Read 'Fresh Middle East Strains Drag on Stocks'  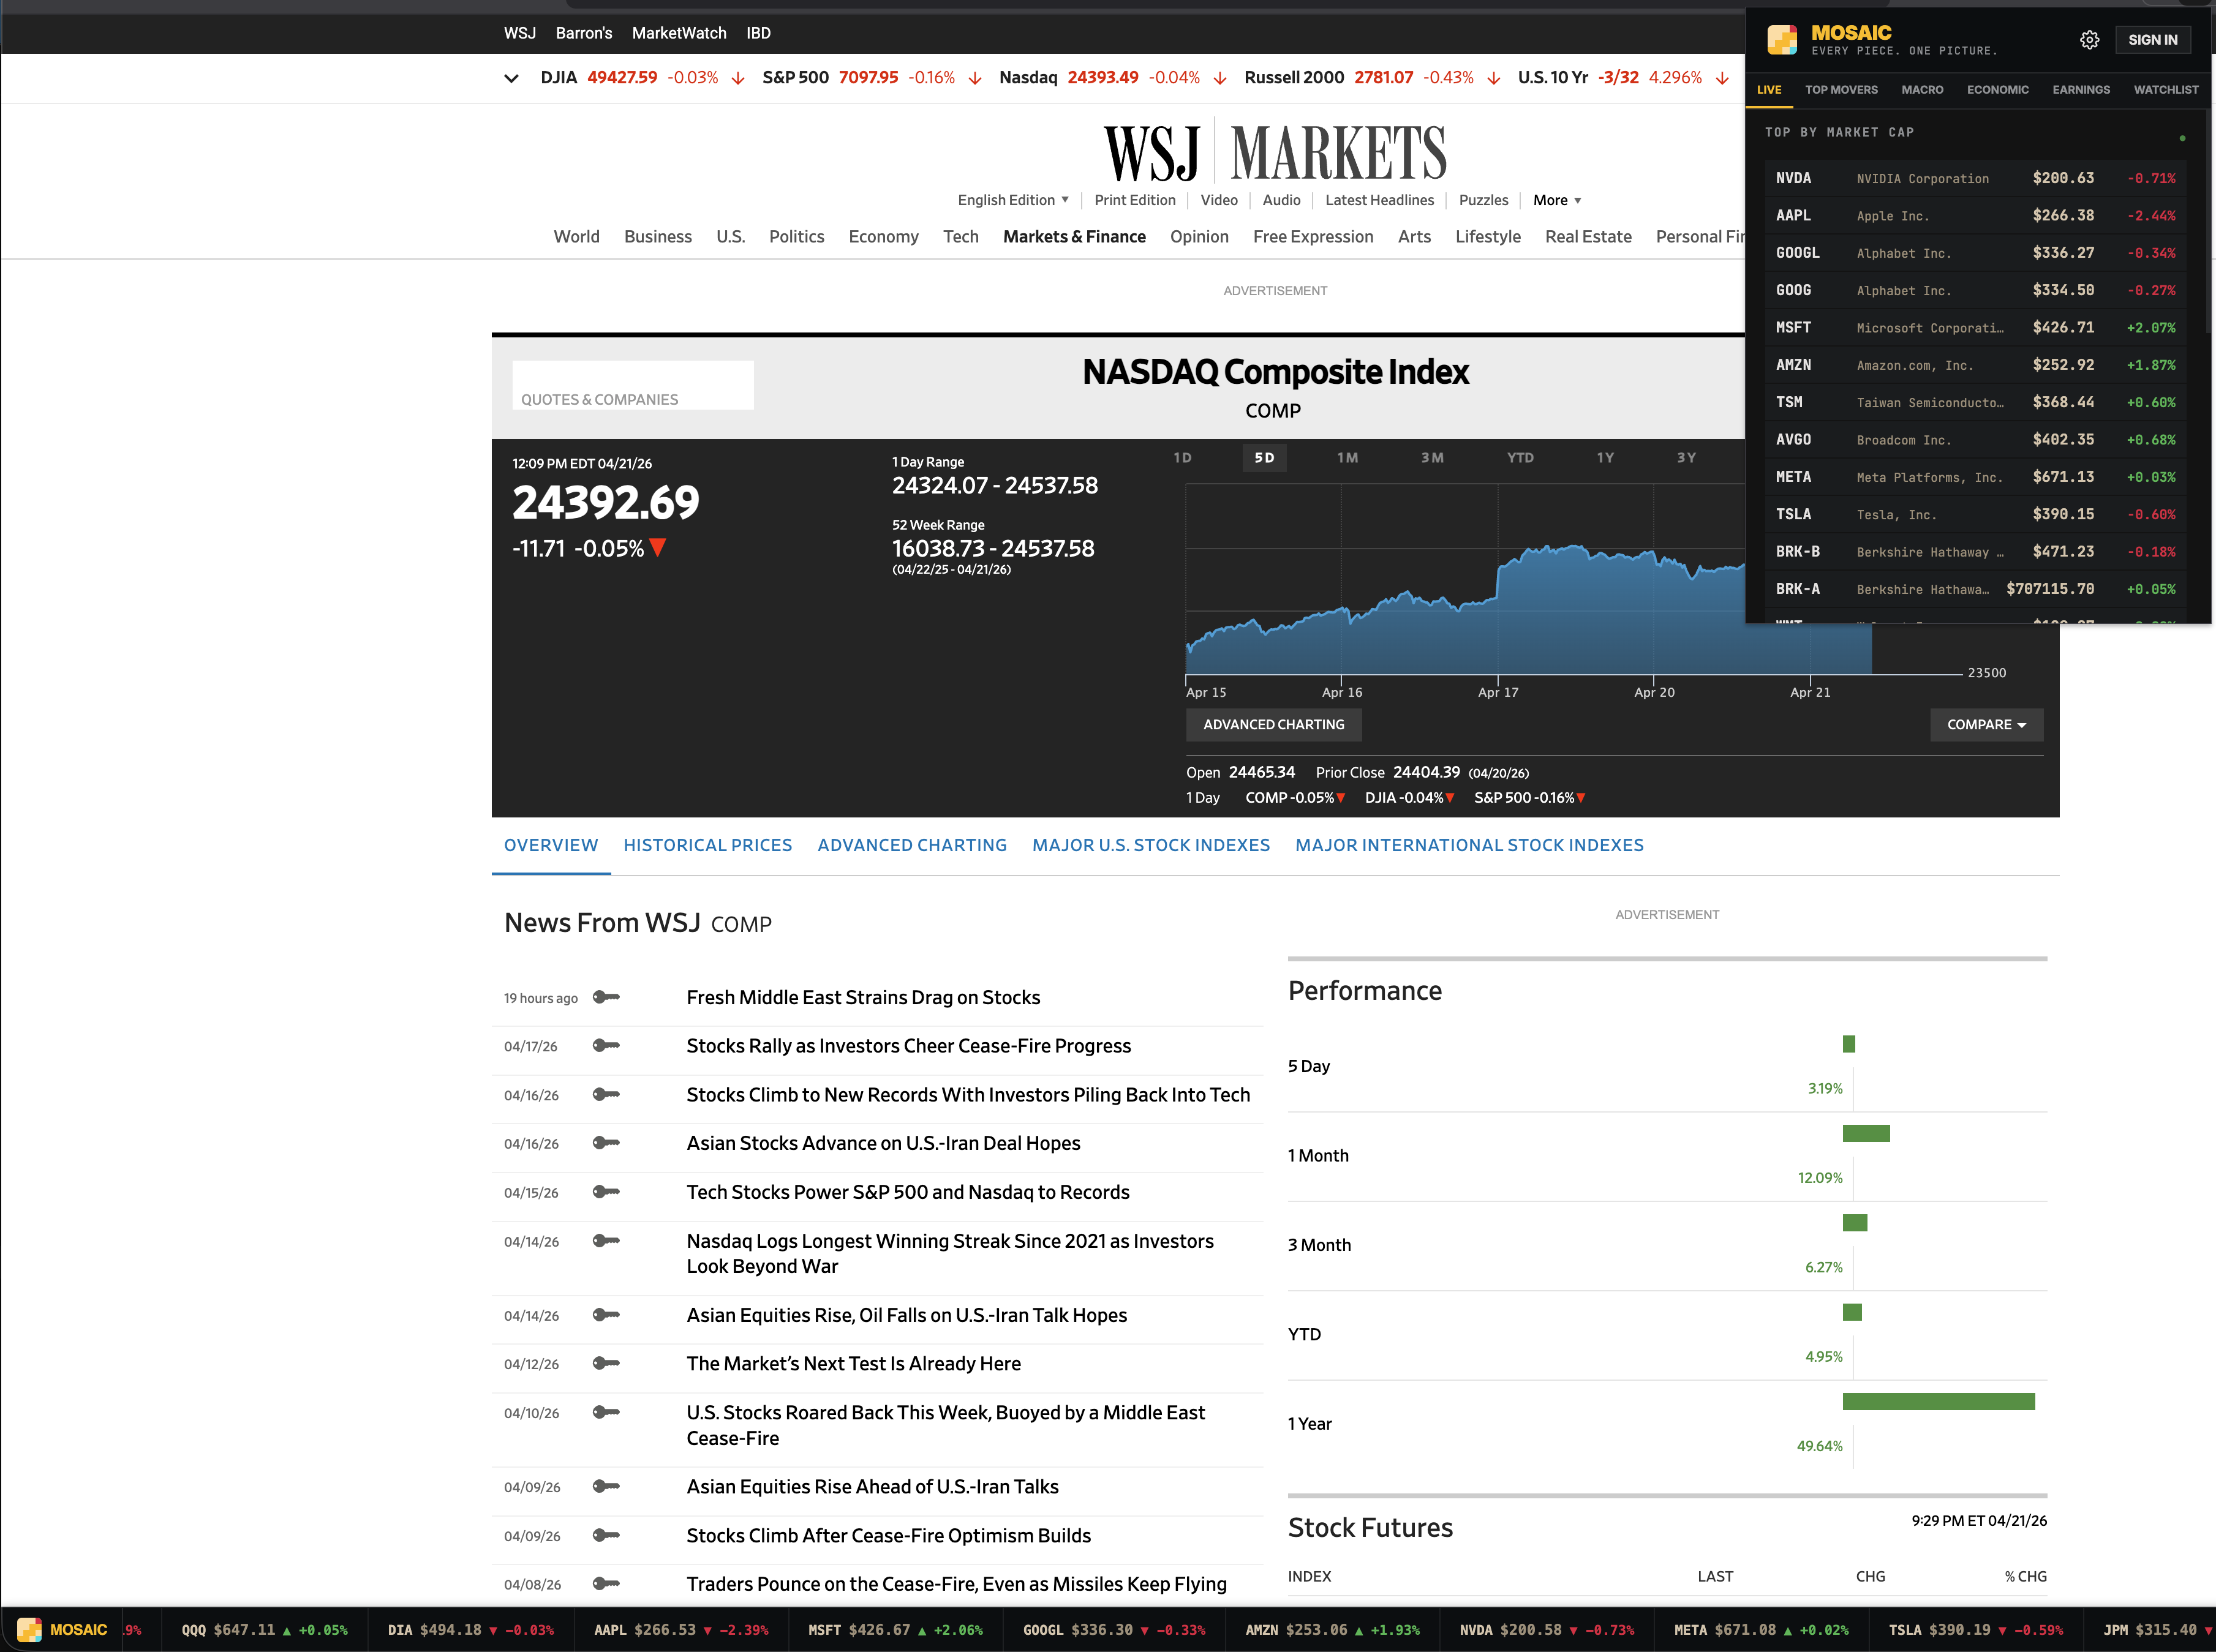coord(862,997)
